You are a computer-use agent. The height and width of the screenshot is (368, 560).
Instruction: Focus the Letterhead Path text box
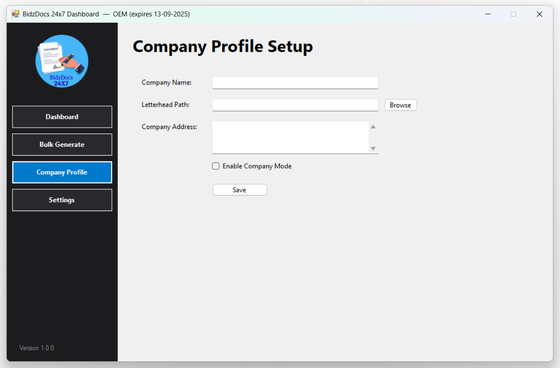295,105
